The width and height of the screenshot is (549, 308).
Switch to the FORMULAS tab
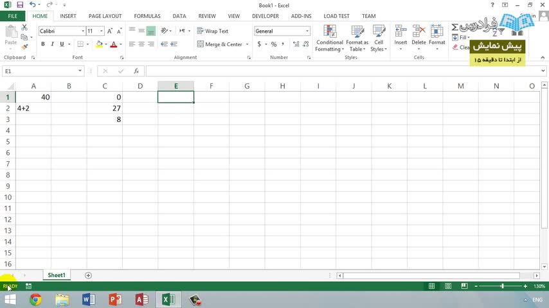(x=147, y=16)
